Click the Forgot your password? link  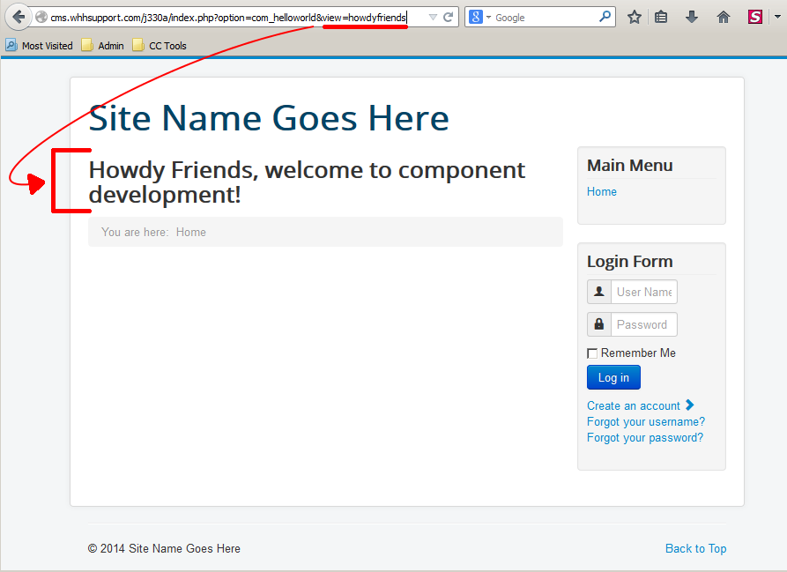click(645, 437)
